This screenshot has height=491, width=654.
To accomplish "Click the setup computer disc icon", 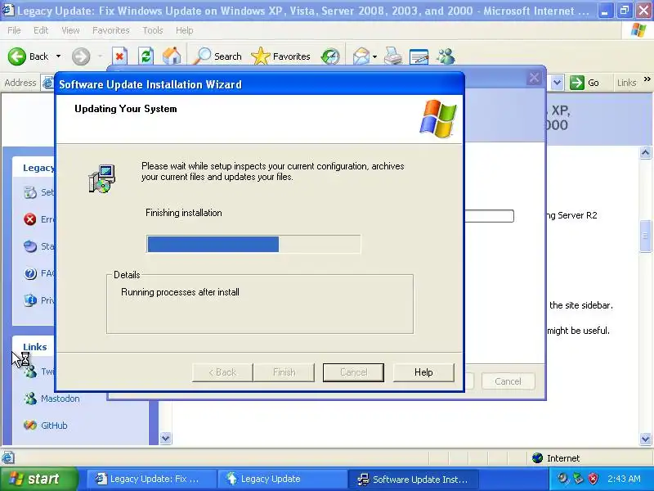I will tap(101, 178).
